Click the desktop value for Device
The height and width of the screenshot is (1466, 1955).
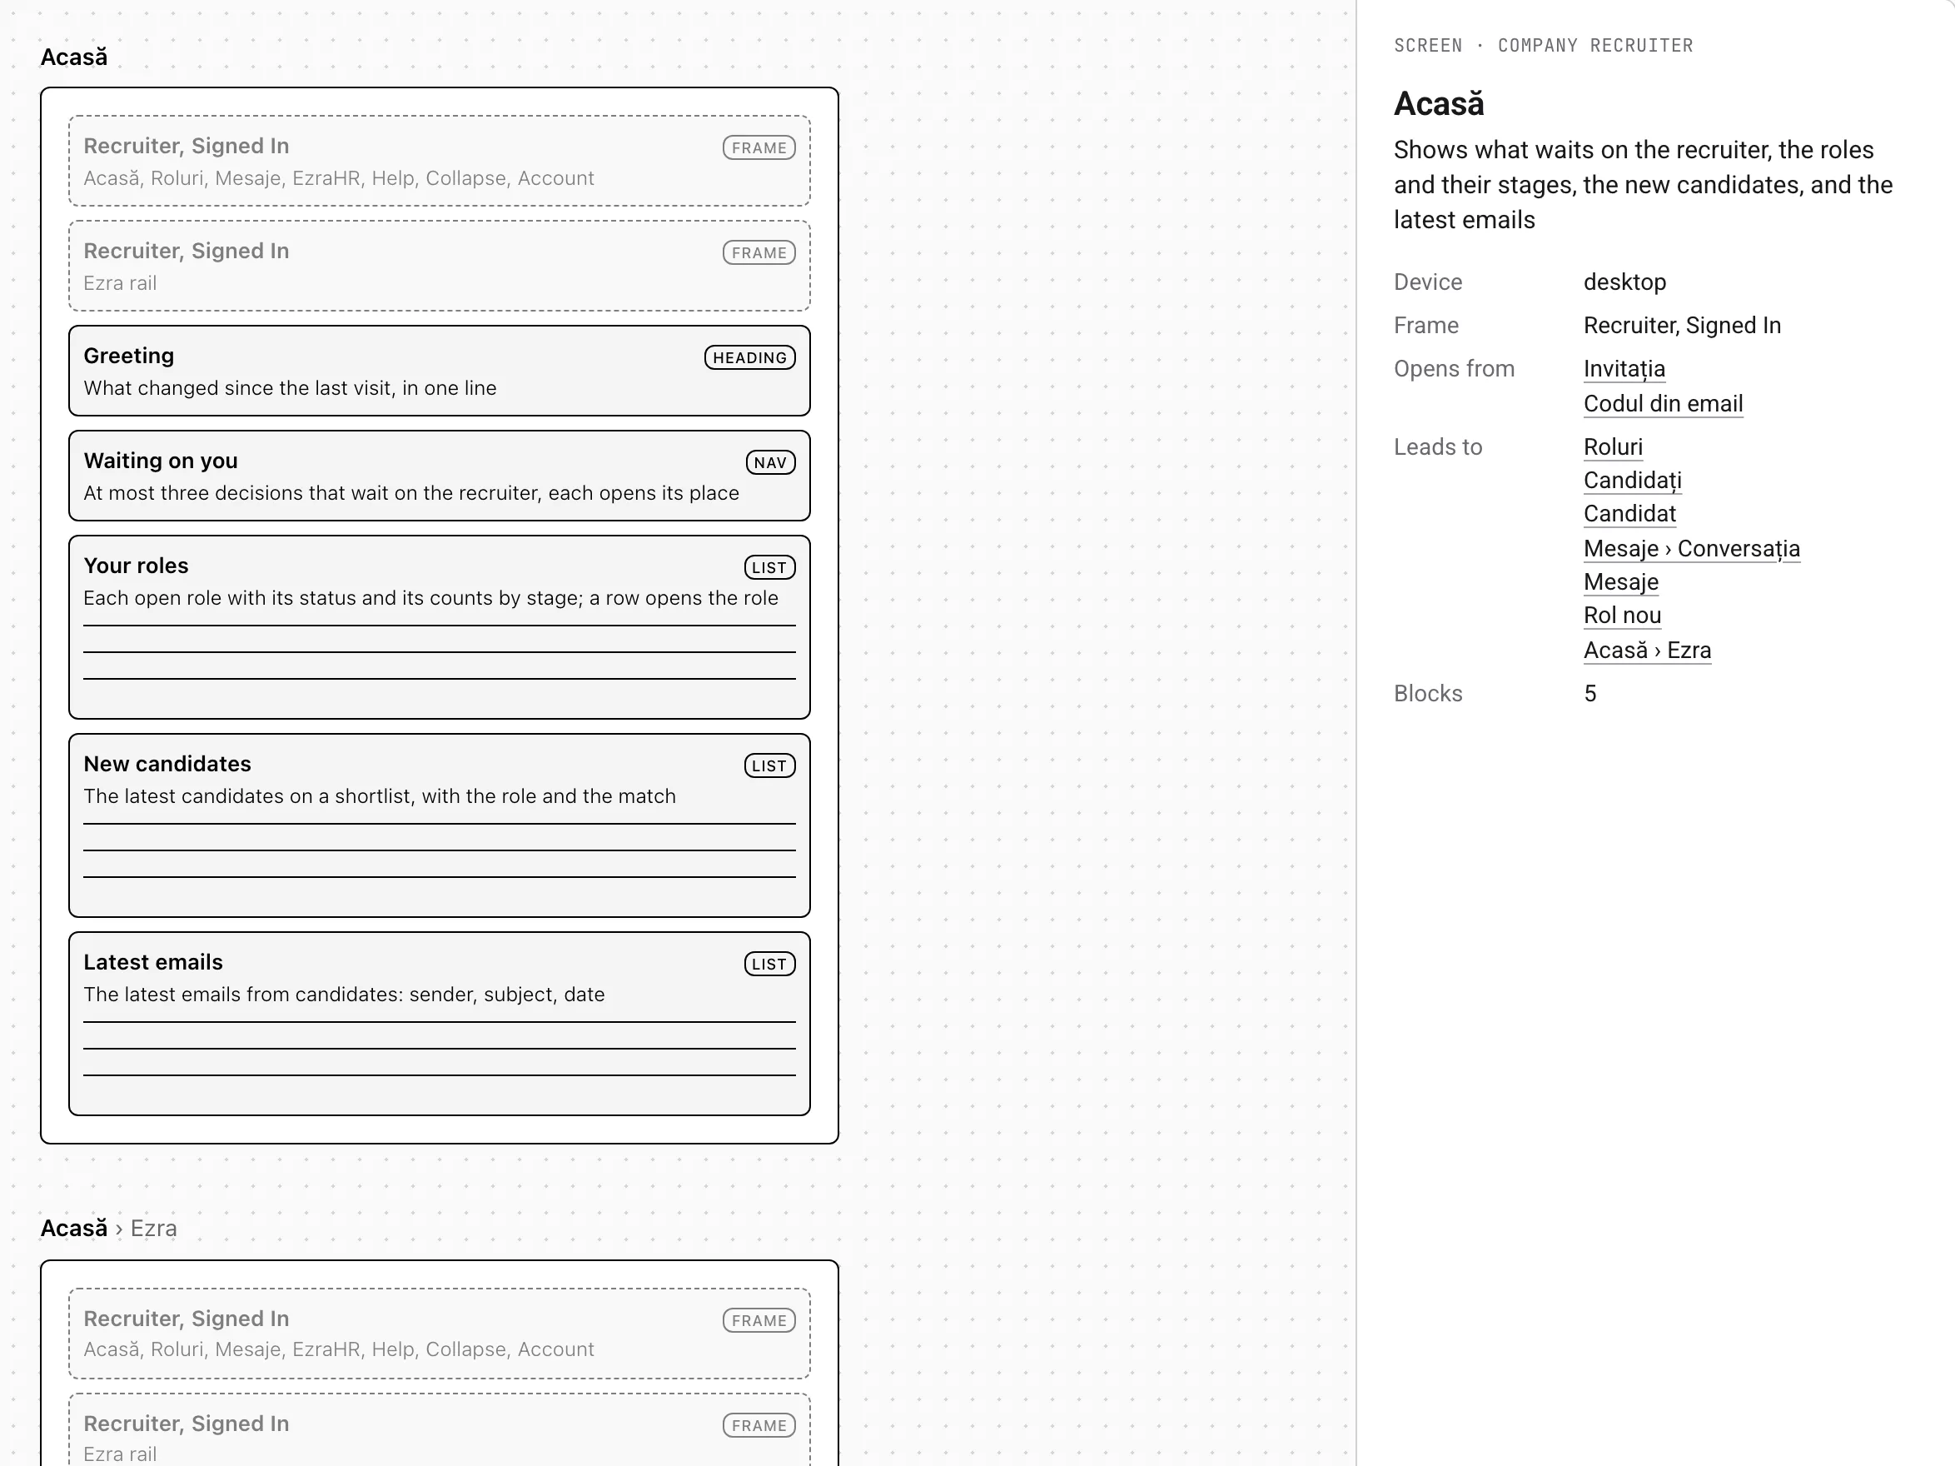point(1624,282)
